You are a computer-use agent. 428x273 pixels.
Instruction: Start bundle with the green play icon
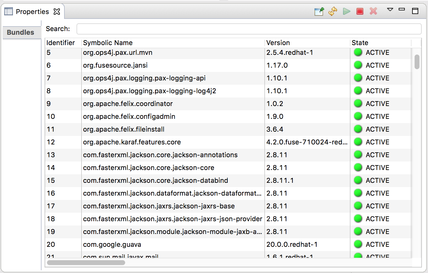tap(346, 12)
